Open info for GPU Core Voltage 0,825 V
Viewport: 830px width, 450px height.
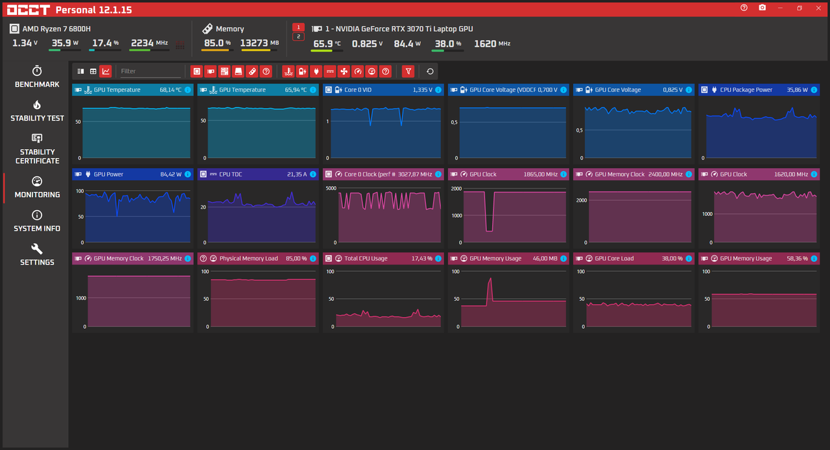[689, 90]
